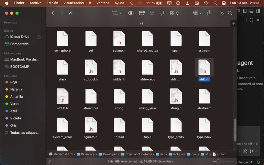Click CommandLineTools in the path bar
This screenshot has width=264, height=165.
[138, 154]
